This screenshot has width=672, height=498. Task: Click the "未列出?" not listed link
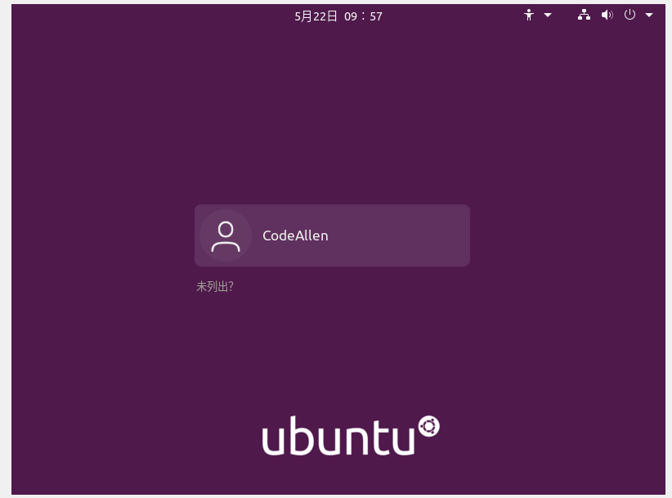pos(215,286)
